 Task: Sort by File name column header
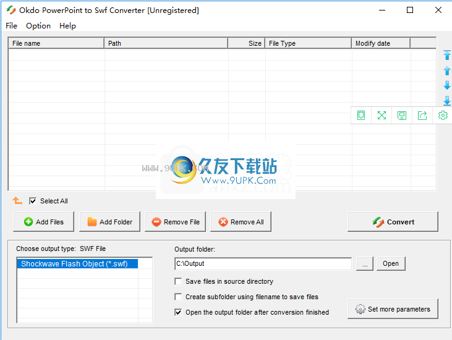[x=56, y=43]
